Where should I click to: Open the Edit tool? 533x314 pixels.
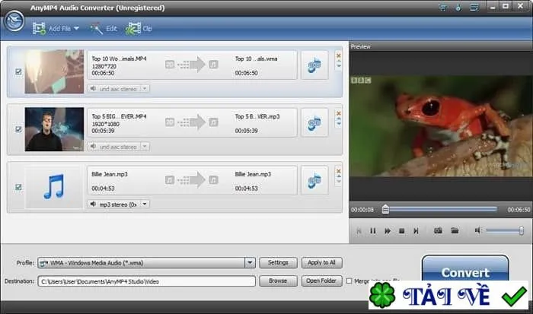[104, 29]
